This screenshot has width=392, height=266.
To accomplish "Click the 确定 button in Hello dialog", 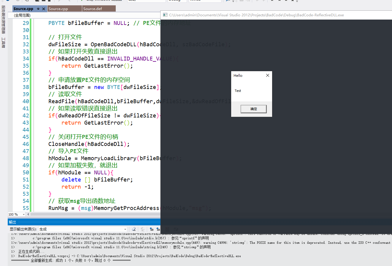I will 253,109.
